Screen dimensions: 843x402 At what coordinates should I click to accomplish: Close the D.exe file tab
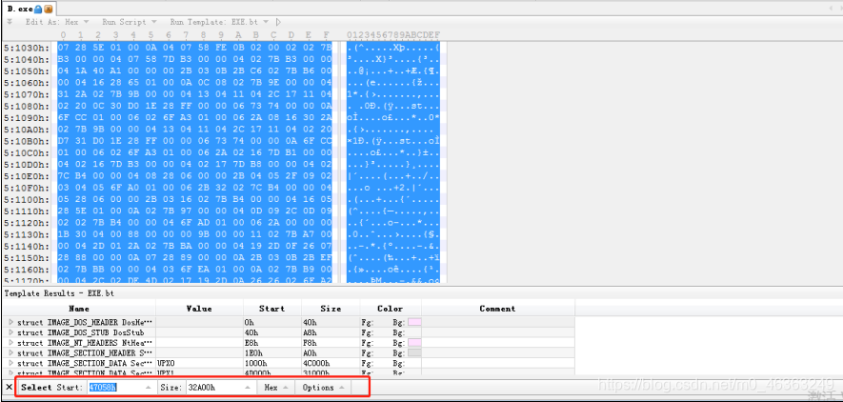pos(49,10)
